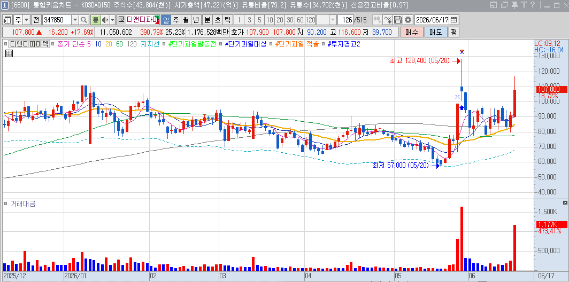Click the speaker sound icon
This screenshot has width=569, height=282.
105,20
